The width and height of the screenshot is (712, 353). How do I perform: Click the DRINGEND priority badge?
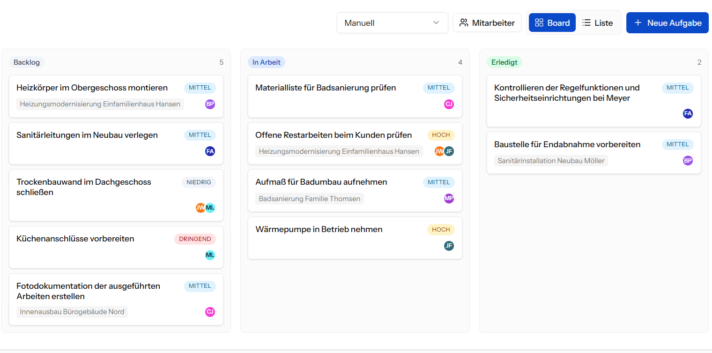(195, 239)
